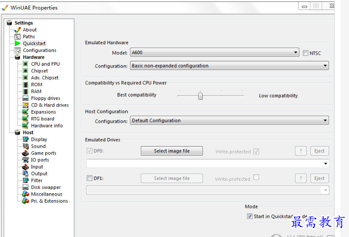
Task: Open the Display label
Action: (x=39, y=139)
